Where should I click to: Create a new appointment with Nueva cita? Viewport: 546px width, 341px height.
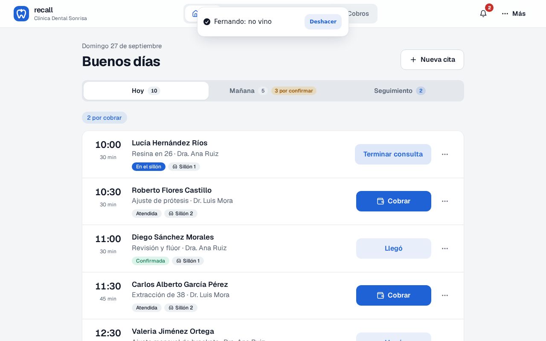tap(432, 60)
